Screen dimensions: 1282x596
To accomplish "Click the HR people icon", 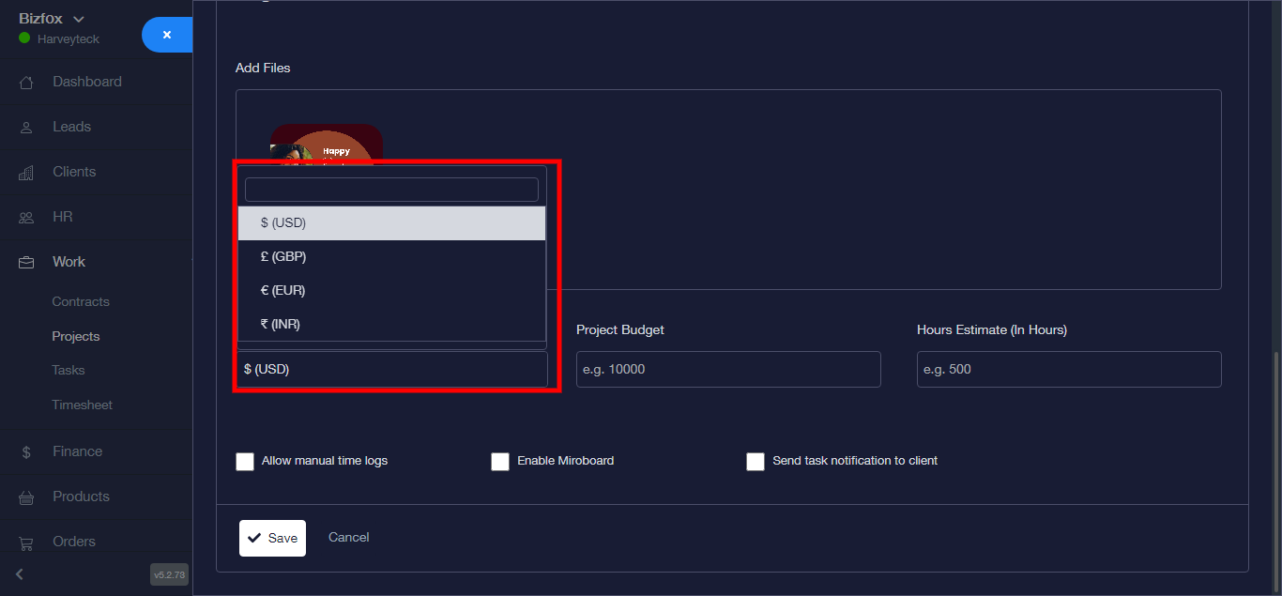I will [x=26, y=218].
